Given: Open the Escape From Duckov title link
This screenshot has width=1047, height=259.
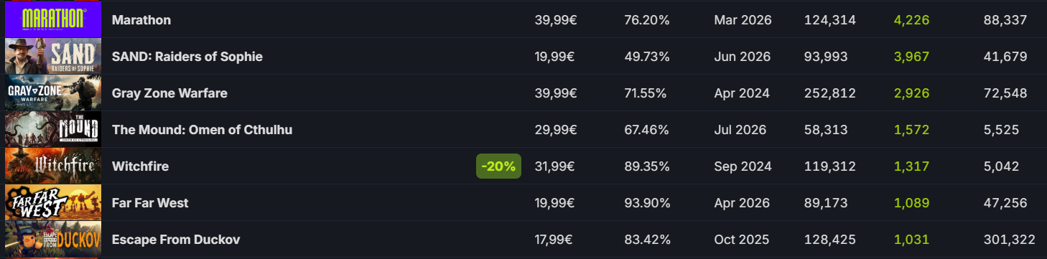Looking at the screenshot, I should pyautogui.click(x=176, y=240).
